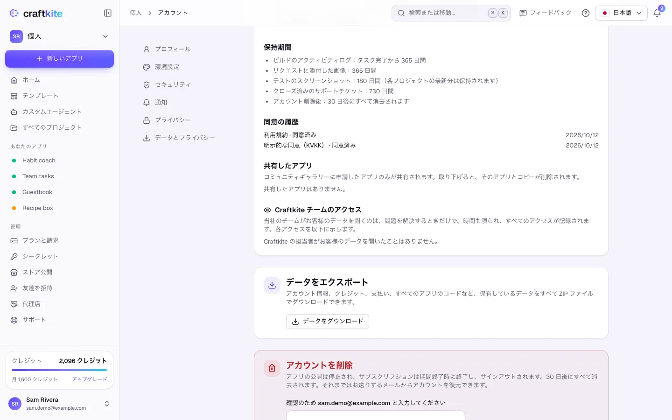Click the プランと請求 card icon

(x=14, y=240)
